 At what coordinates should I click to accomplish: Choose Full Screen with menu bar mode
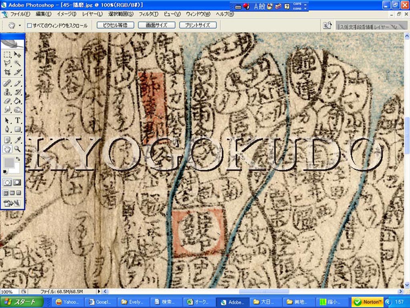(x=12, y=193)
